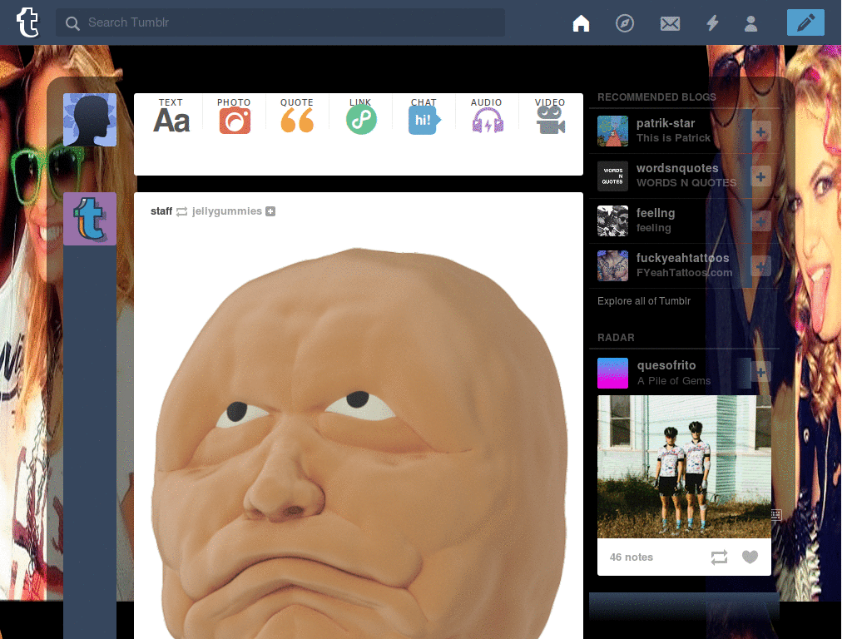The width and height of the screenshot is (852, 639).
Task: Create a new Quote post
Action: coord(297,116)
